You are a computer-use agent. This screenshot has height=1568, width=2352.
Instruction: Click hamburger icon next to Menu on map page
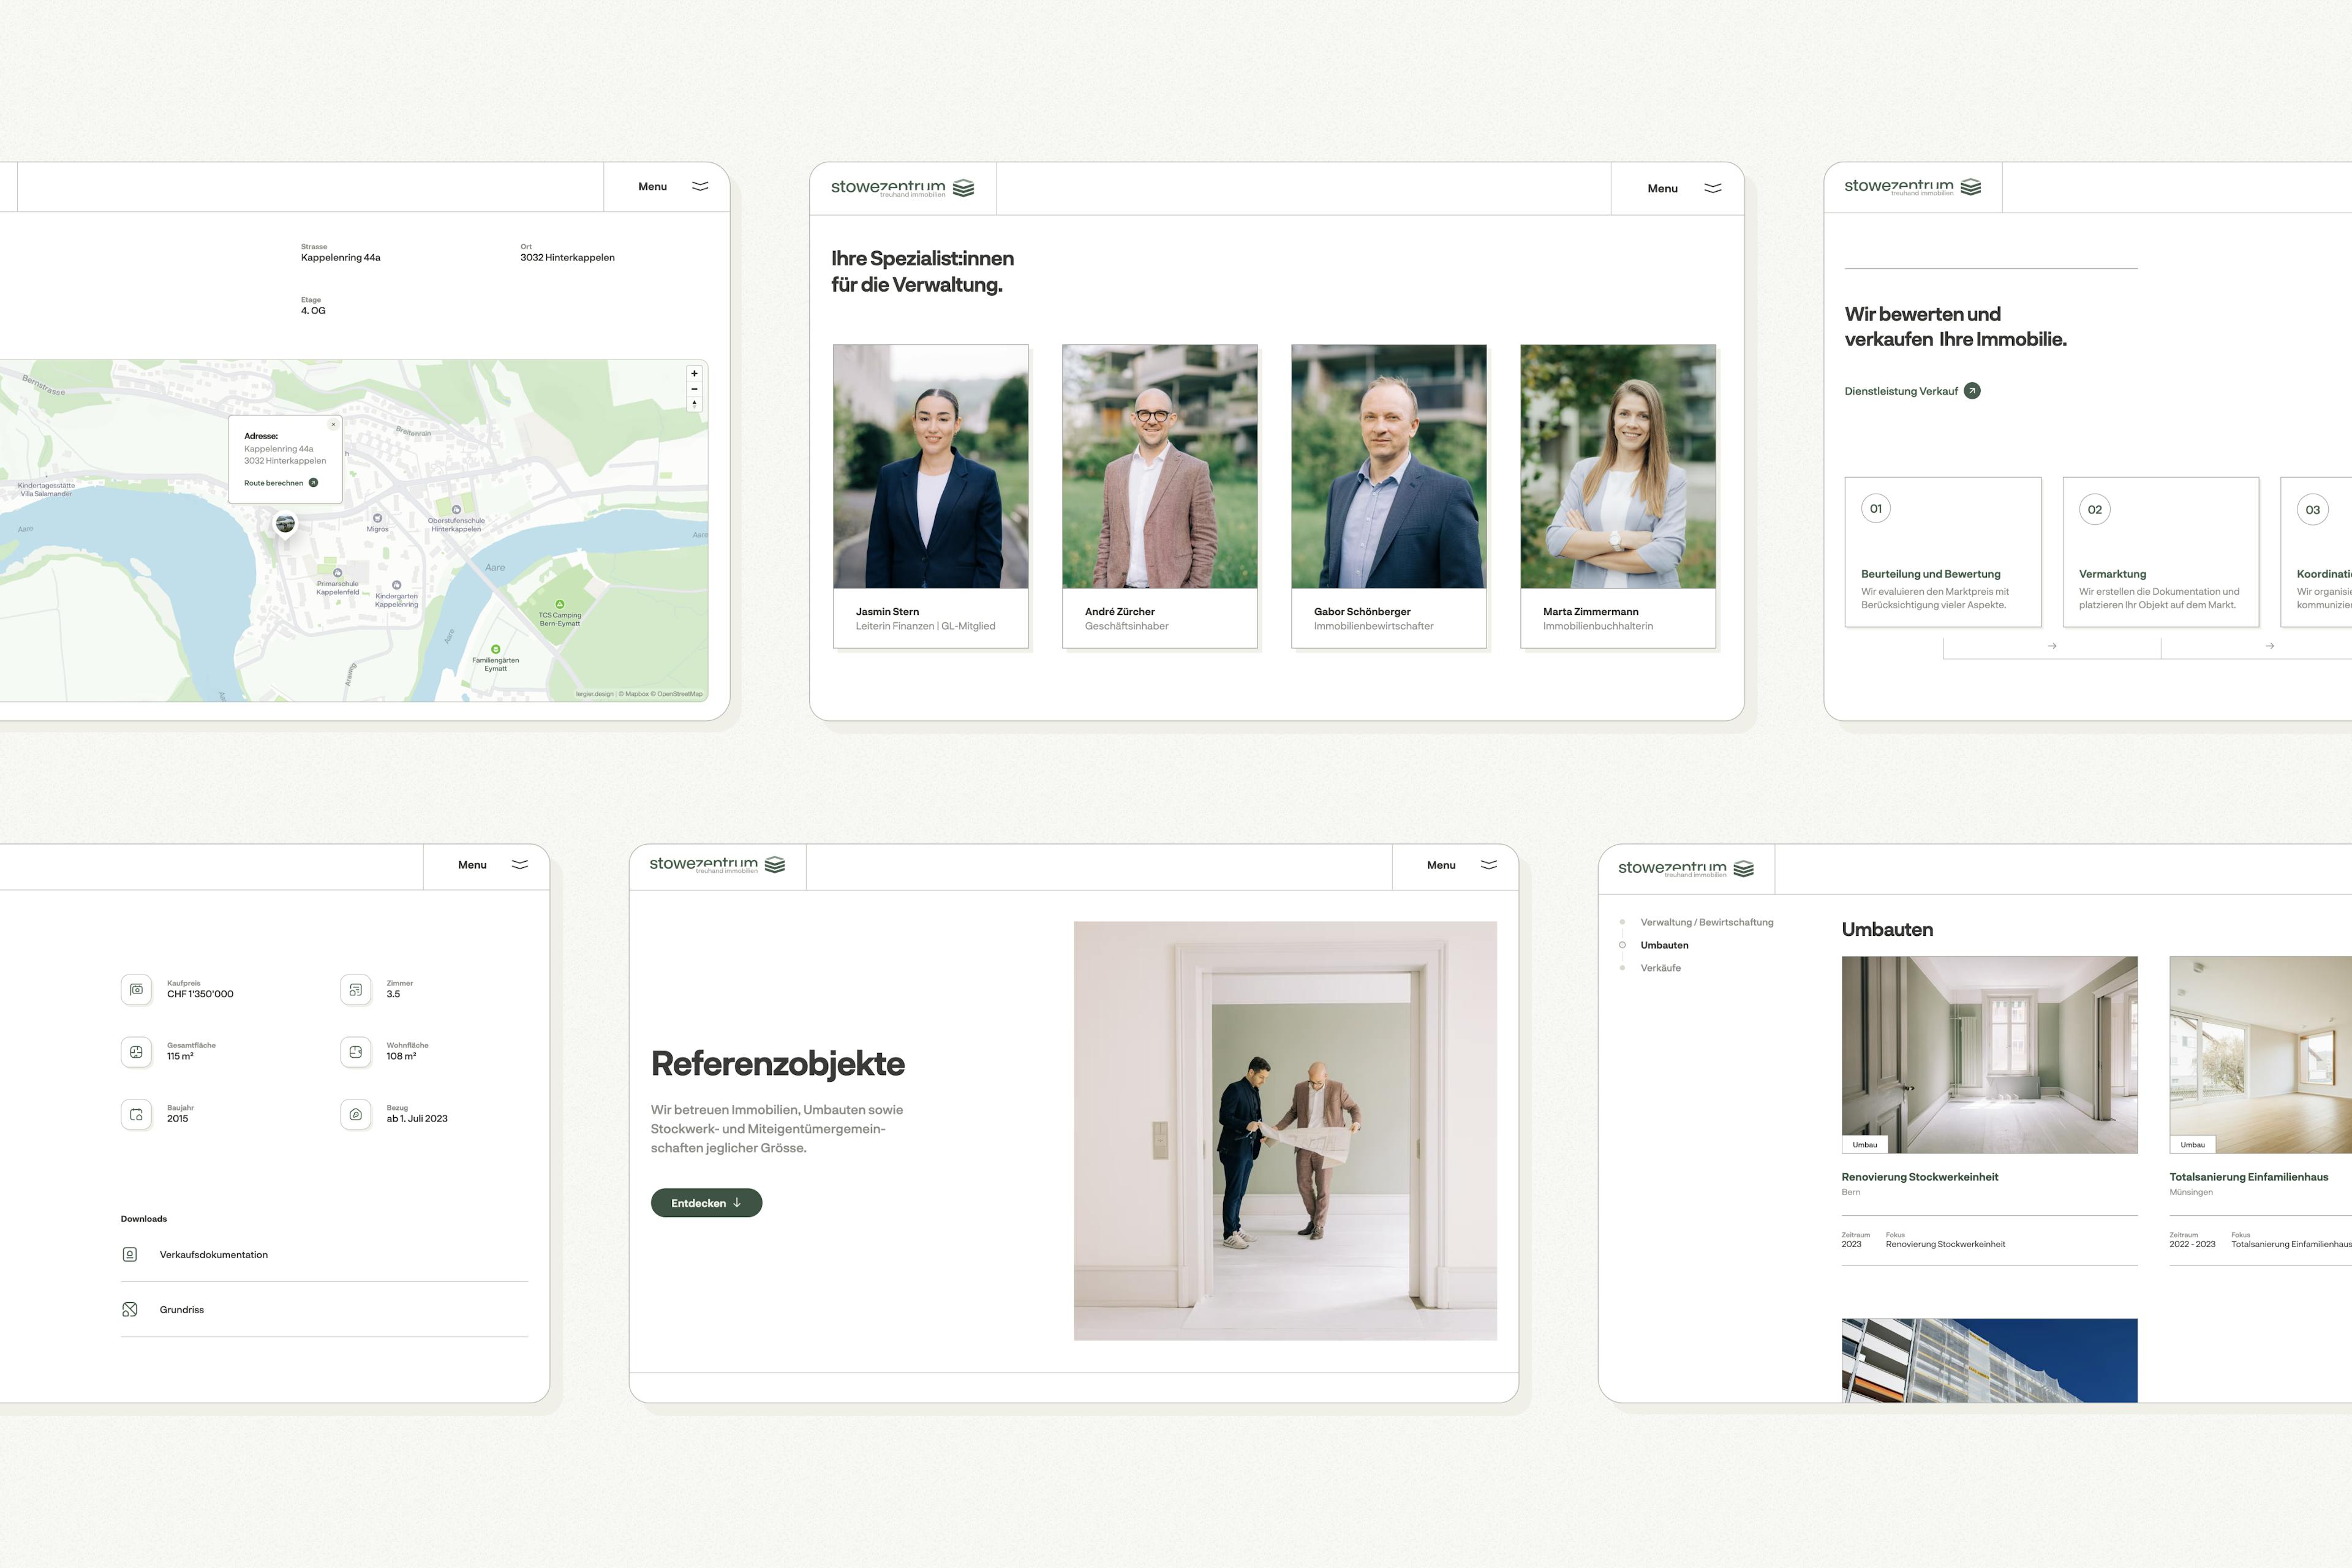[x=700, y=186]
